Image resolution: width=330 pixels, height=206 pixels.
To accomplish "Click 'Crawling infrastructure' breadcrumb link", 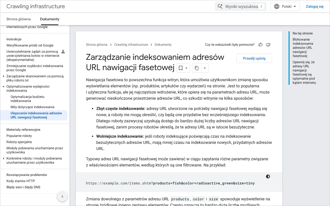I will tap(131, 45).
